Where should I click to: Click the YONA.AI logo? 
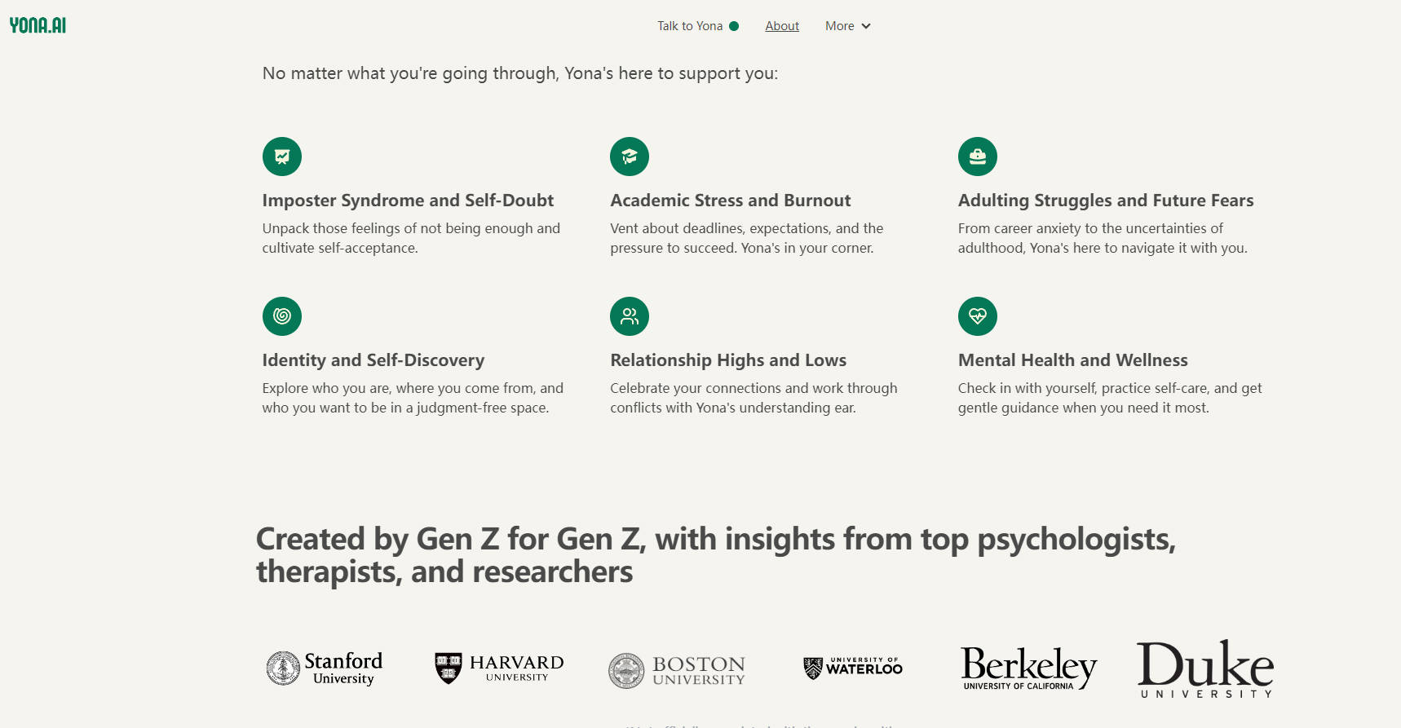tap(38, 25)
